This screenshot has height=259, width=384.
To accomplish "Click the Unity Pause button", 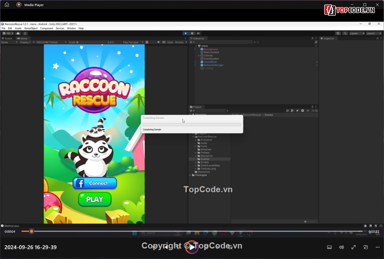I will [x=192, y=33].
